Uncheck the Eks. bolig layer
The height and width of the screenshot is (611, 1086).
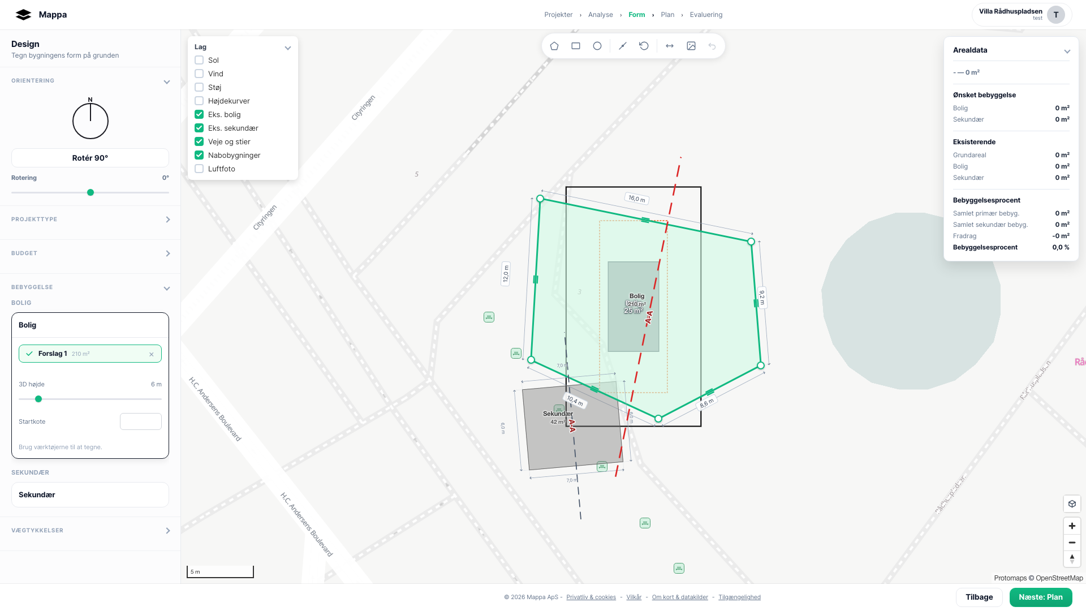(x=199, y=114)
